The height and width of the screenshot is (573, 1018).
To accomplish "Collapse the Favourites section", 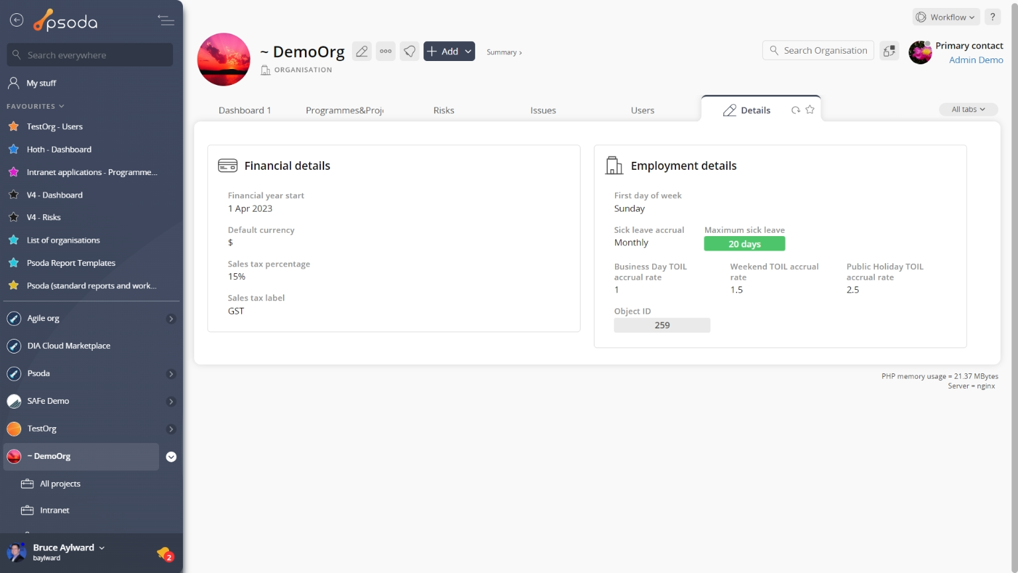I will pos(35,106).
